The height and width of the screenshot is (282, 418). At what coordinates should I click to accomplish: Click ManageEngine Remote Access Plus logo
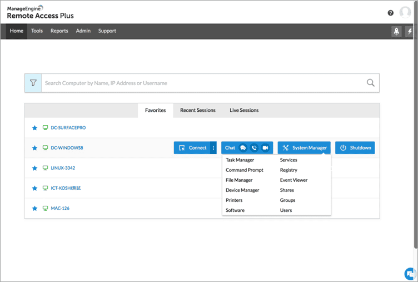pos(40,12)
